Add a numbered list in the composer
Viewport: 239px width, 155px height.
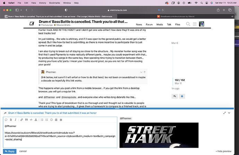[x=47, y=120]
